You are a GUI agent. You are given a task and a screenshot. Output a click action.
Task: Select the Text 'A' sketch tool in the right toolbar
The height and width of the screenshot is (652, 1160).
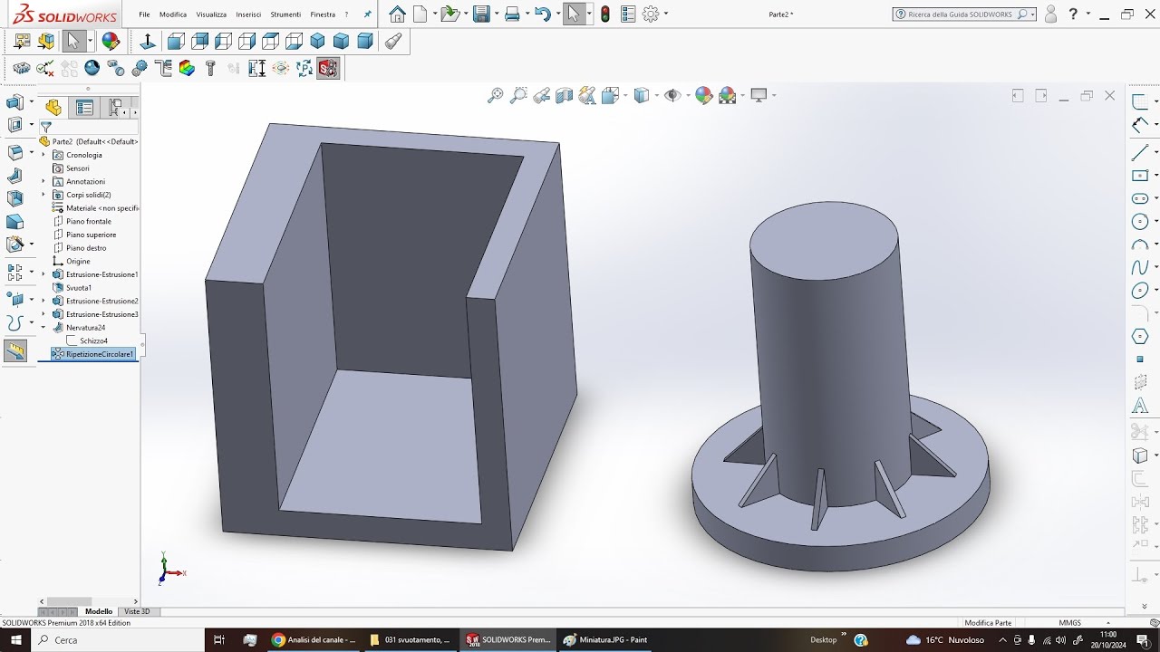1140,405
